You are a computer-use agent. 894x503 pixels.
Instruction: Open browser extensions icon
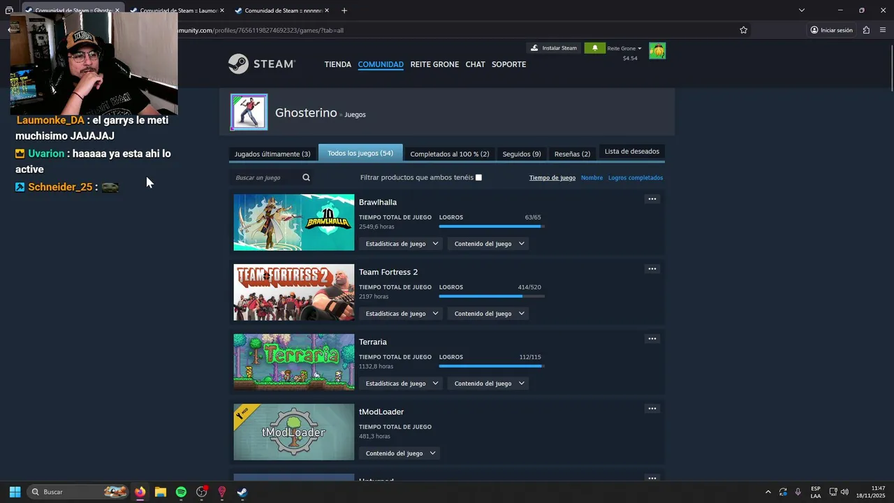(x=866, y=30)
